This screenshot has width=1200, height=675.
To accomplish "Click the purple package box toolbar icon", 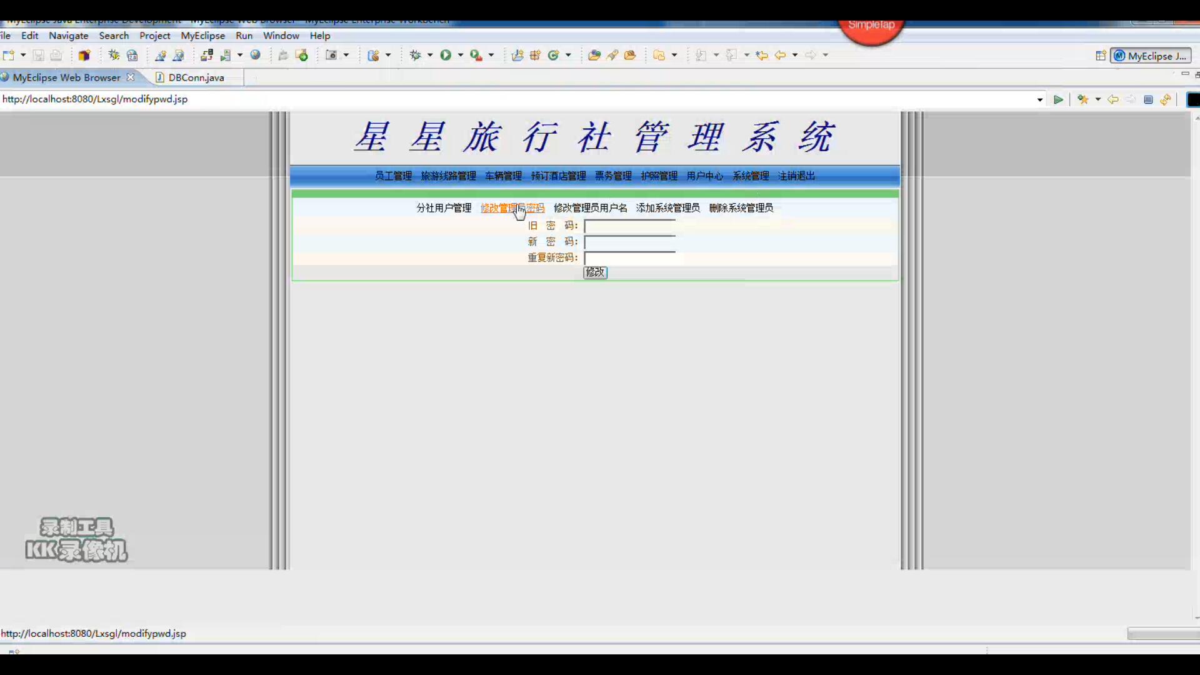I will pos(84,56).
